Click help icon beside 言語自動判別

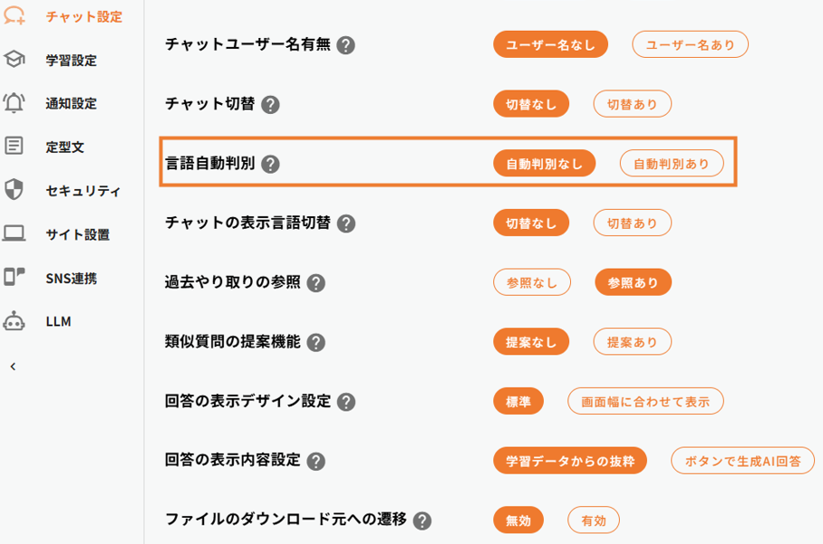270,164
